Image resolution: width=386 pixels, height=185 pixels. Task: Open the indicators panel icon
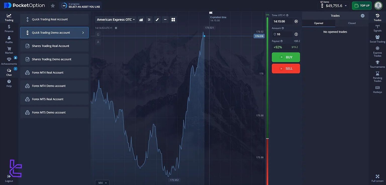coord(149,19)
